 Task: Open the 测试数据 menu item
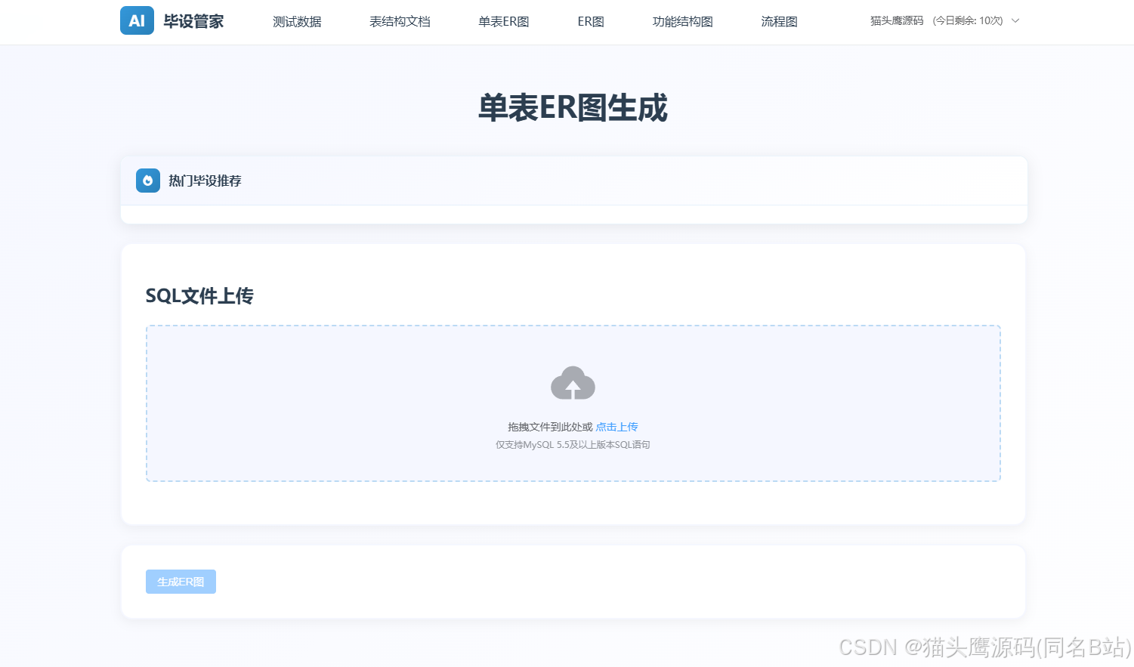tap(297, 22)
